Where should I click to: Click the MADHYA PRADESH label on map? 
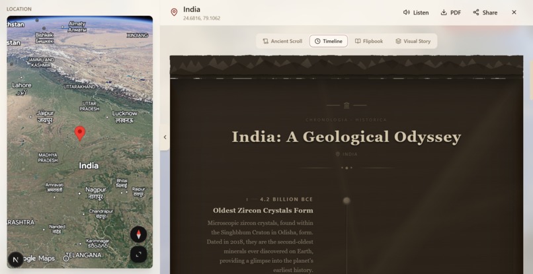[48, 158]
